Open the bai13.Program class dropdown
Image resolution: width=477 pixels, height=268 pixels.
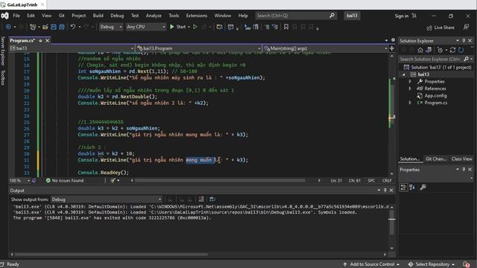point(199,48)
